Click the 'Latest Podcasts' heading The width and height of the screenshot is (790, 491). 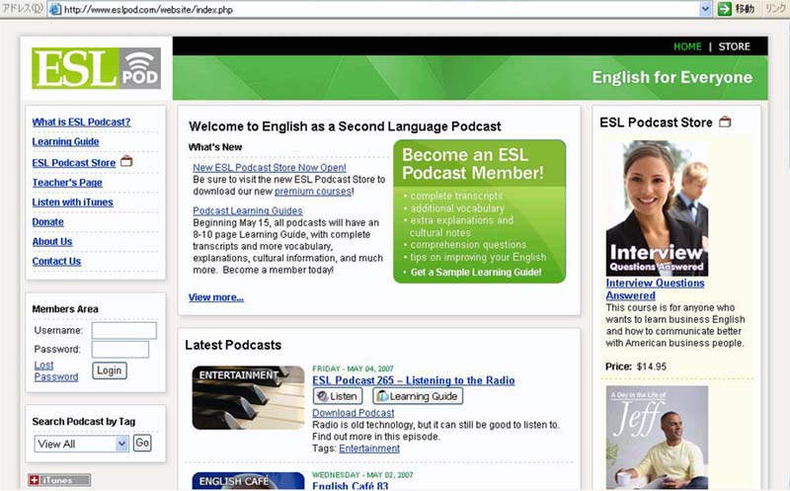[x=233, y=345]
